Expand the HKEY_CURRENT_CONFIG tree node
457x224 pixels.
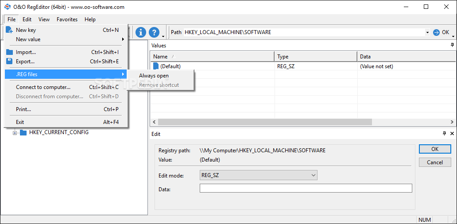click(x=15, y=133)
